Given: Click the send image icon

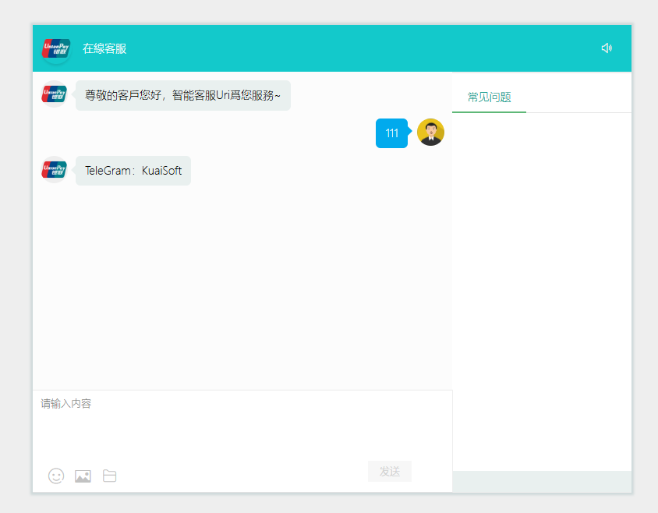Looking at the screenshot, I should (x=83, y=476).
